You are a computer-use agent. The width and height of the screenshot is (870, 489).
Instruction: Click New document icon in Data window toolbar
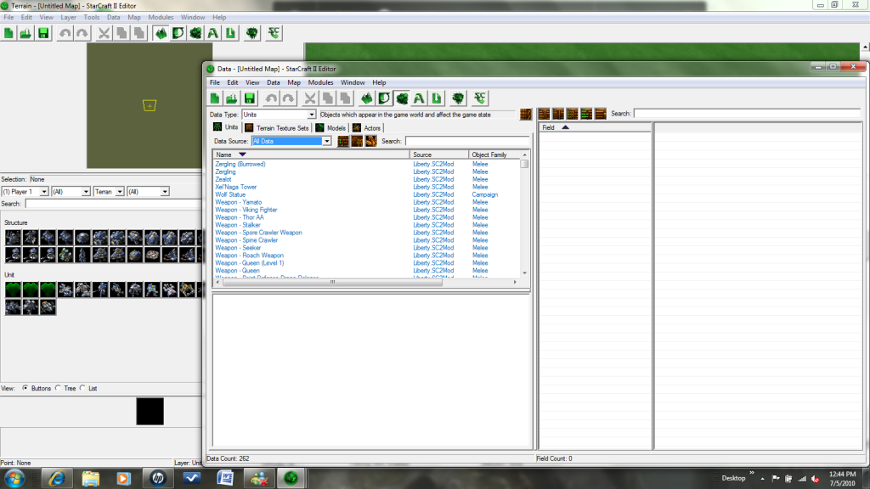click(x=215, y=98)
